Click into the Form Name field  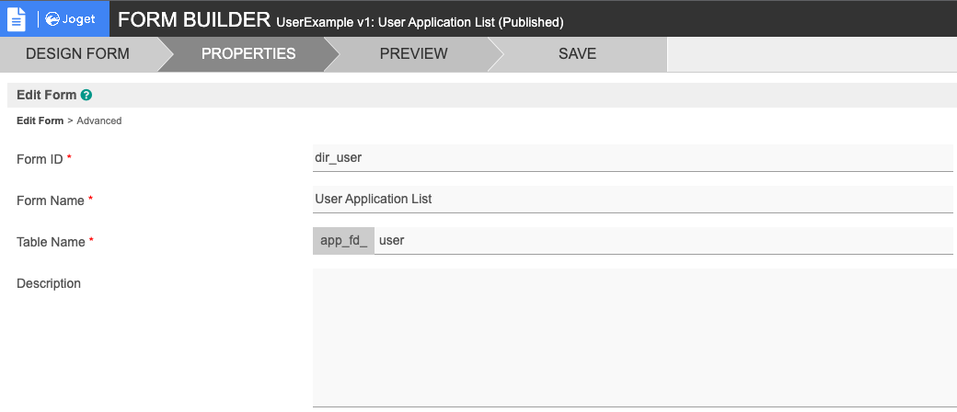point(632,200)
